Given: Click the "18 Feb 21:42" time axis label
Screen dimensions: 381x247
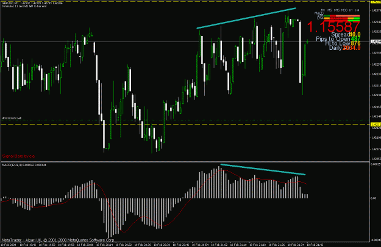Looking at the screenshot, I should [316, 245].
